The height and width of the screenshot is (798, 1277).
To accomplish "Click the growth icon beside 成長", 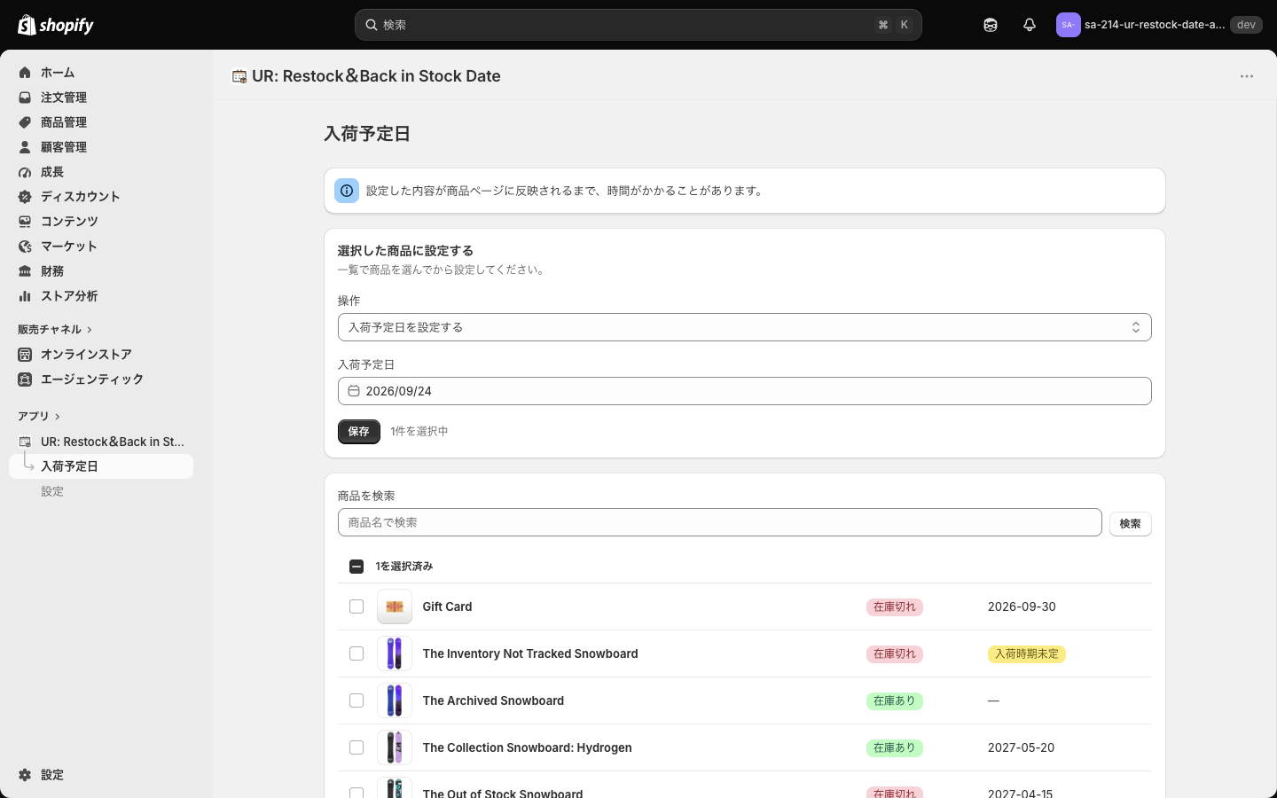I will click(25, 172).
